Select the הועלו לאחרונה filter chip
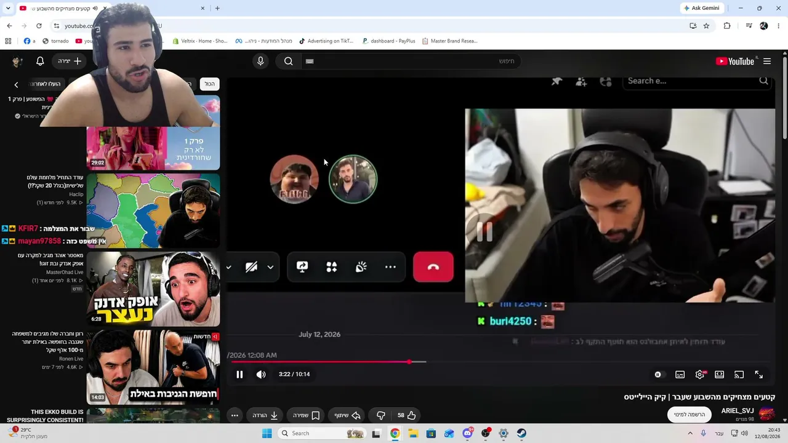Image resolution: width=788 pixels, height=443 pixels. [46, 84]
